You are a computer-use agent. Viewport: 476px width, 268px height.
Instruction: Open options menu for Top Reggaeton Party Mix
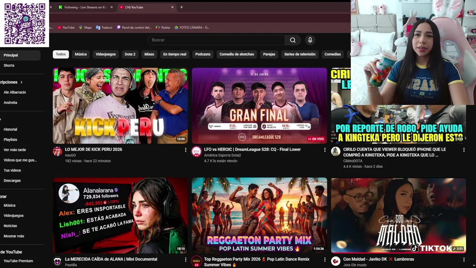[325, 259]
